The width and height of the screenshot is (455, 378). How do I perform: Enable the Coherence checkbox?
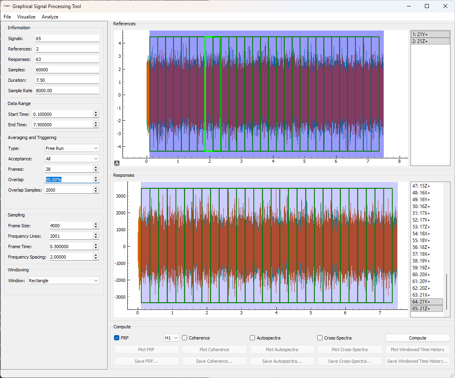185,338
